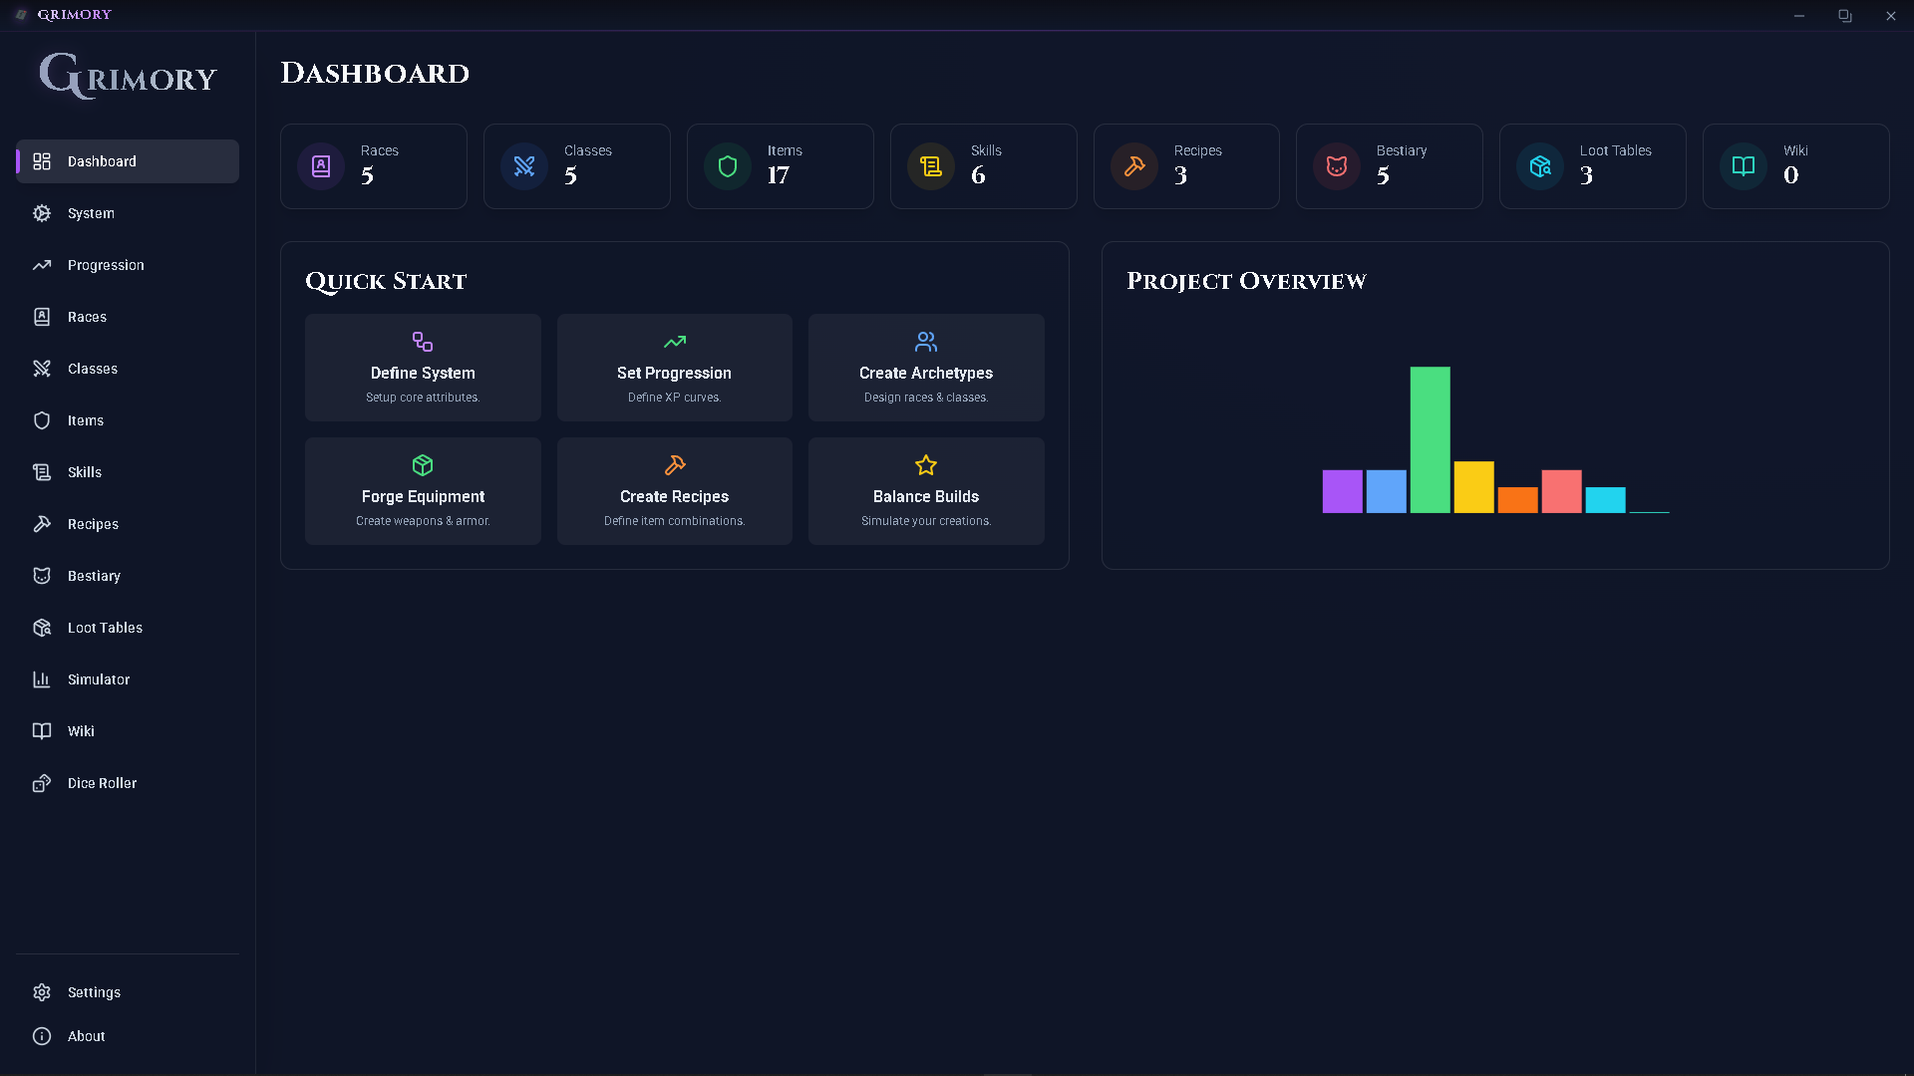Click the Dice Roller sidebar icon

pyautogui.click(x=42, y=783)
